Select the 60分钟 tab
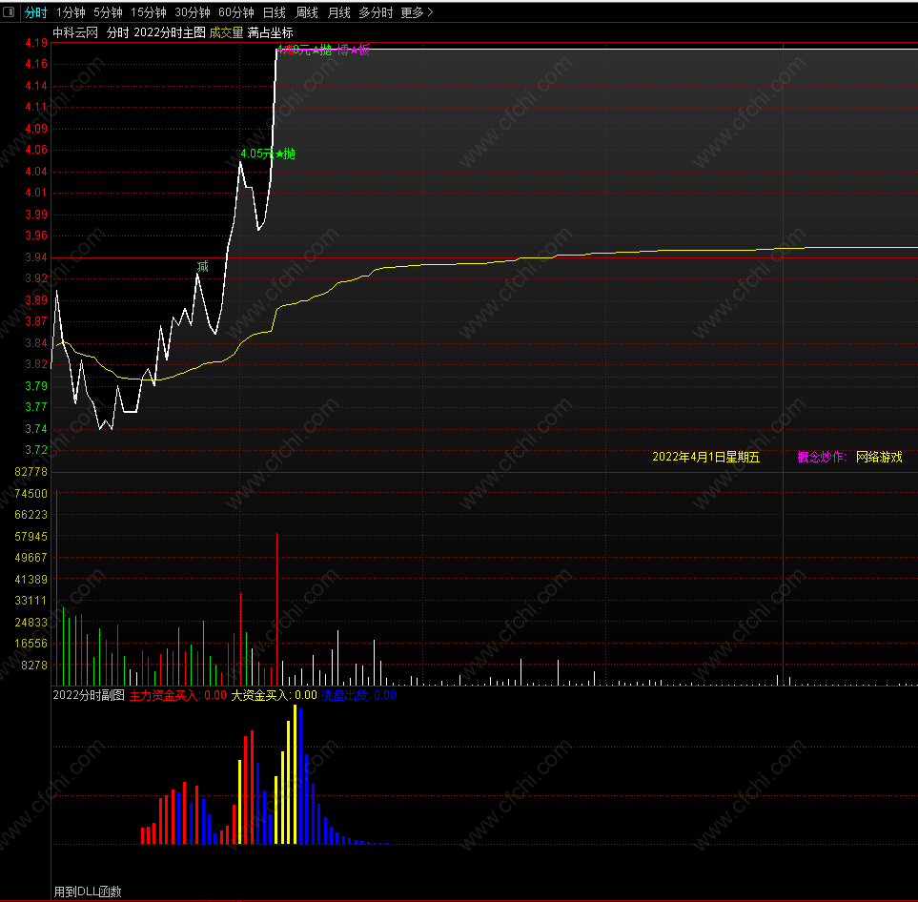Viewport: 918px width, 902px height. click(236, 12)
